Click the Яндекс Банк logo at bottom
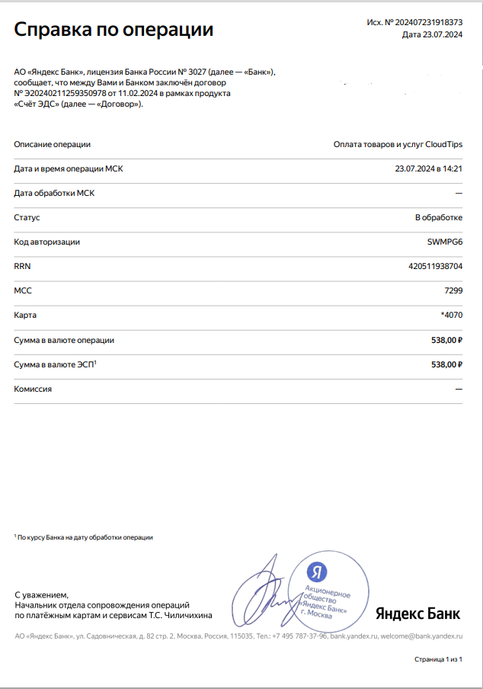Image resolution: width=483 pixels, height=689 pixels. (x=417, y=614)
